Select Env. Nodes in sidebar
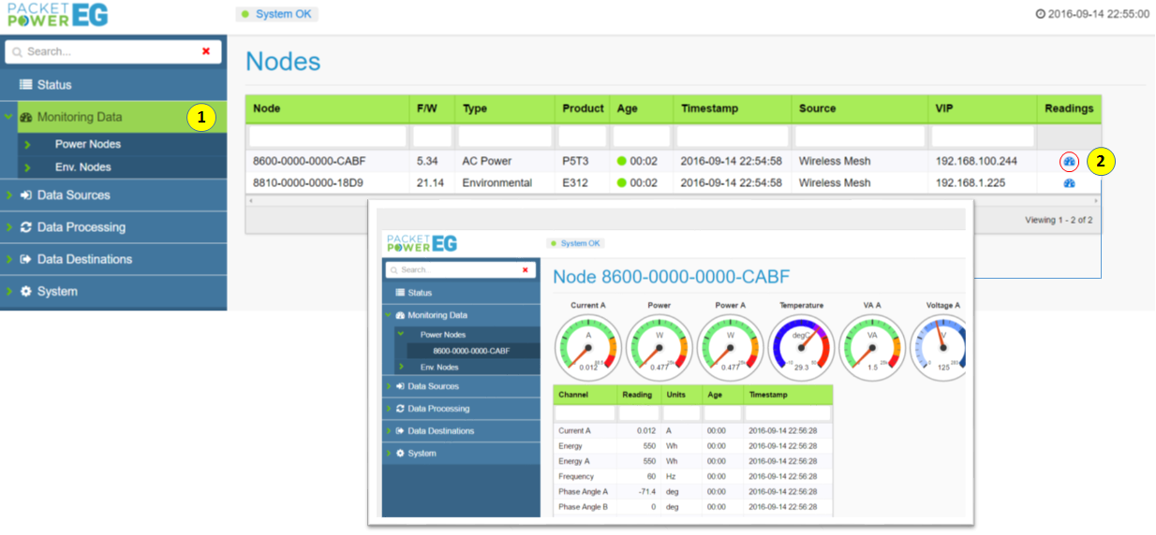 (x=82, y=167)
